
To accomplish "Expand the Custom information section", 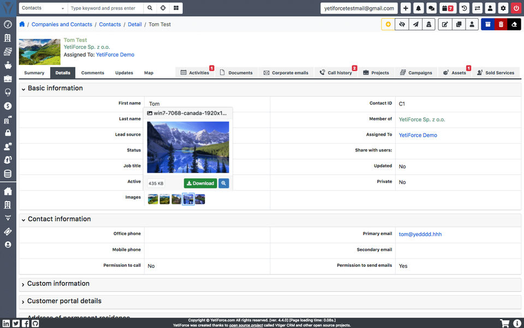I will [x=23, y=284].
